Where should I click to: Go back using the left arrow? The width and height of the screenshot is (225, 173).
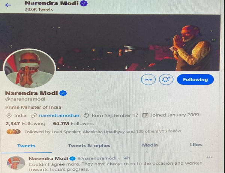coord(8,5)
